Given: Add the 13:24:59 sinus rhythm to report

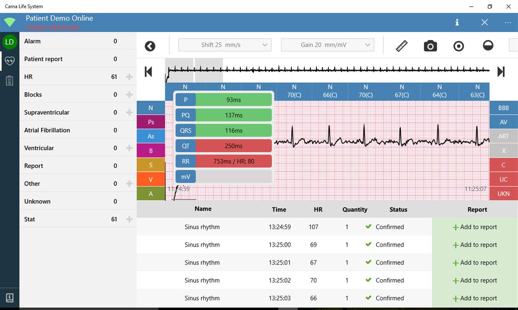Looking at the screenshot, I should tap(475, 227).
